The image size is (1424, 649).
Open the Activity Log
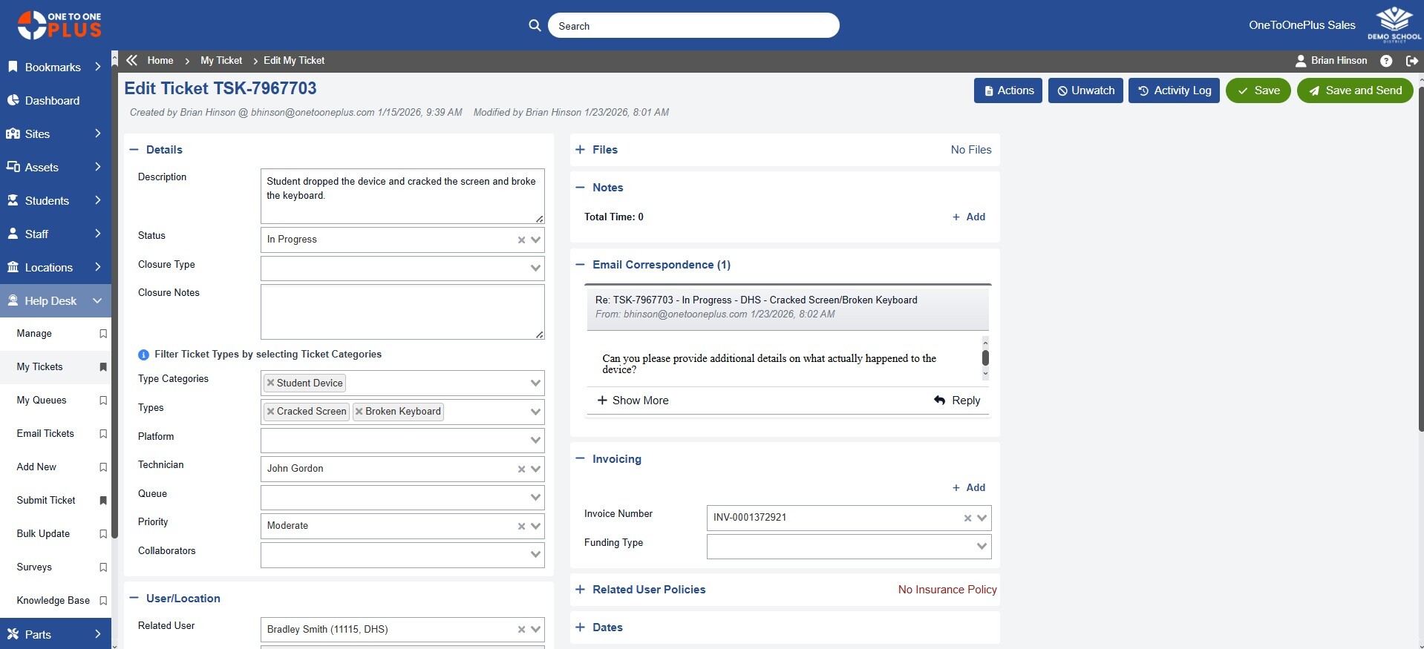point(1173,90)
